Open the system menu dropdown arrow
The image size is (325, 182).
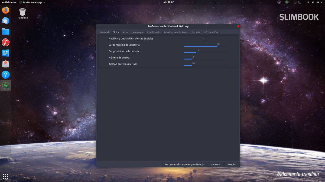click(321, 2)
